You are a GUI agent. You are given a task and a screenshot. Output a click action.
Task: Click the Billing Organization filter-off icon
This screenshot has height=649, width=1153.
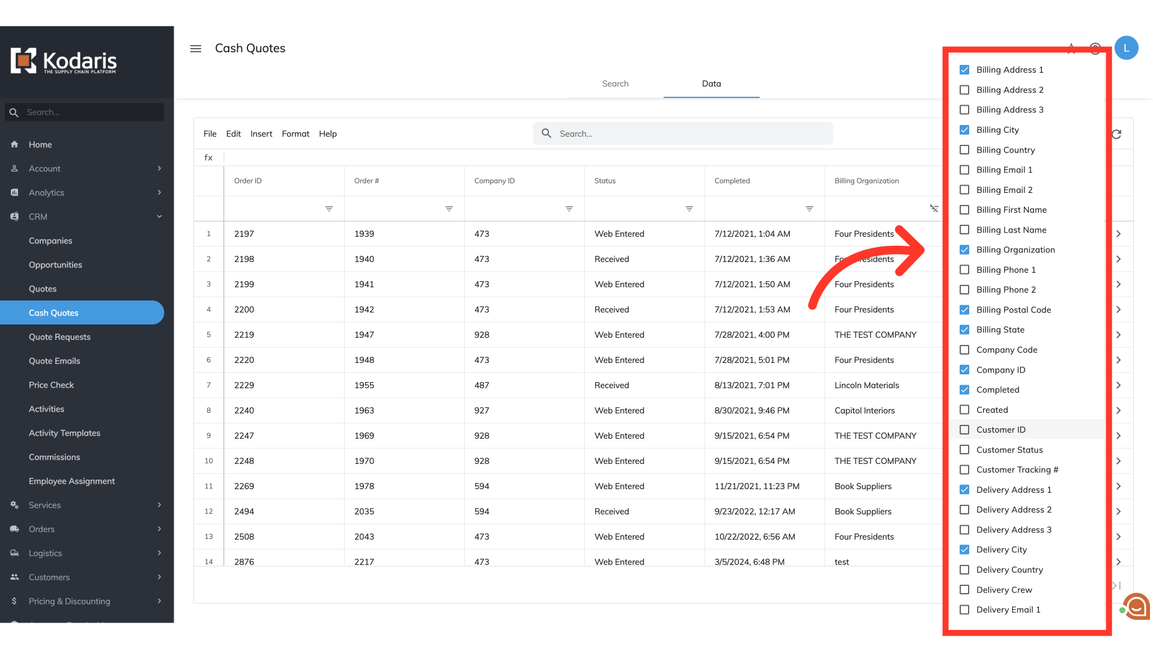click(934, 209)
